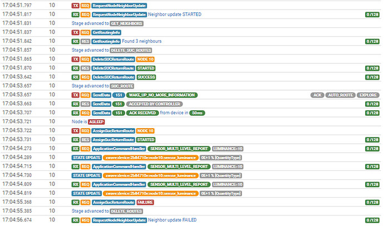Select the Neighbor update STARTED text
The height and width of the screenshot is (226, 384).
click(x=175, y=14)
